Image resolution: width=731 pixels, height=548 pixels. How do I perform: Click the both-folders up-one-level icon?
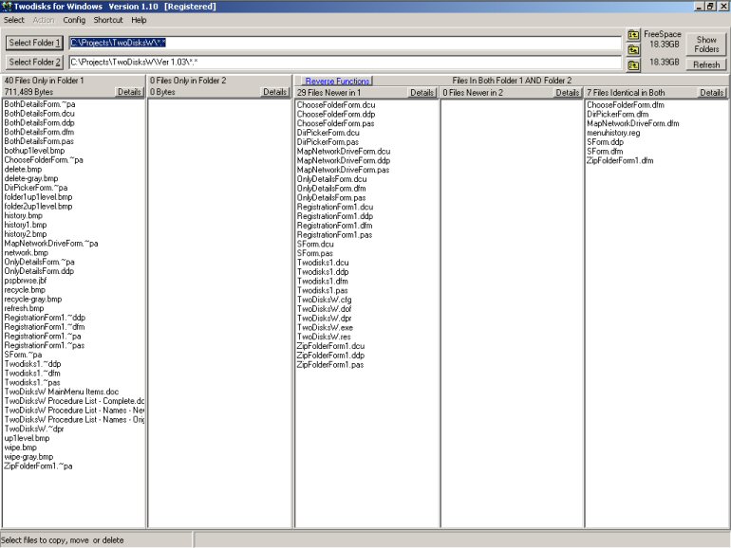(x=633, y=49)
